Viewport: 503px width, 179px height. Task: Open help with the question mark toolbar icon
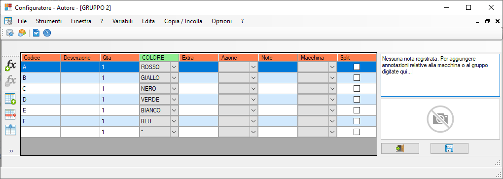tap(47, 33)
